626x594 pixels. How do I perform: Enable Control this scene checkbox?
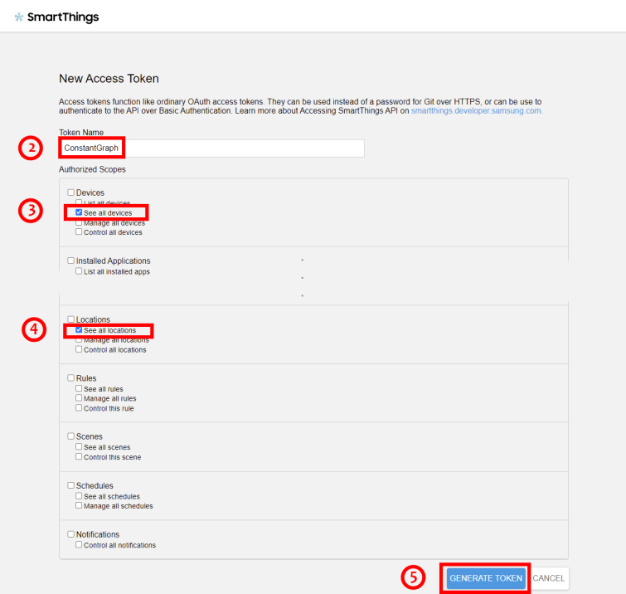pyautogui.click(x=79, y=456)
